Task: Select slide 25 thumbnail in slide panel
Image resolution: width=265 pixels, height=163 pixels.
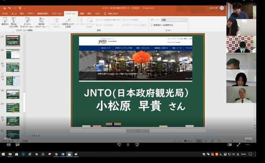Action: [x=13, y=54]
